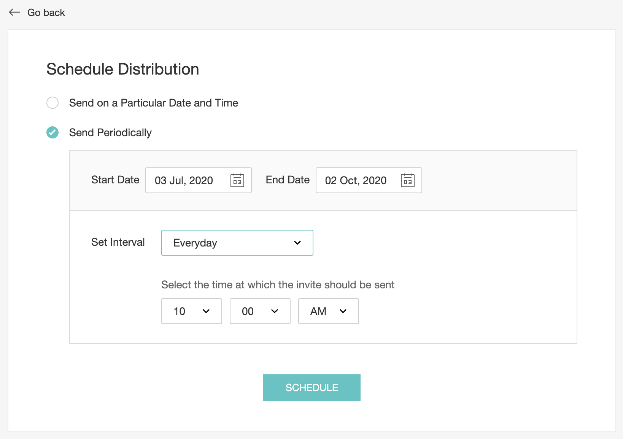The height and width of the screenshot is (439, 623).
Task: Open the Everyday interval dropdown
Action: pos(237,242)
